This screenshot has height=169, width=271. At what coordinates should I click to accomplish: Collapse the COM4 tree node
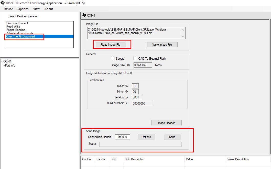(2, 61)
